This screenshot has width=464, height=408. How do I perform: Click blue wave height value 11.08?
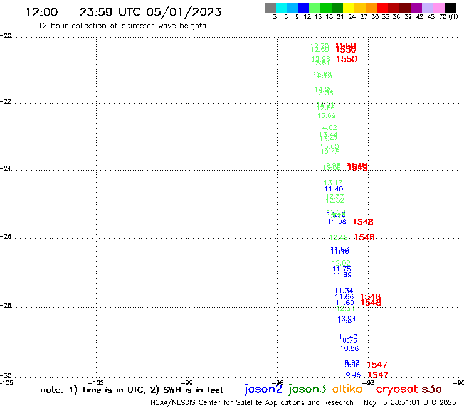[x=337, y=222]
